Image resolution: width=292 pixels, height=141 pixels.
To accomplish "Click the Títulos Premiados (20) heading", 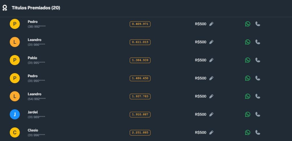I will (36, 8).
